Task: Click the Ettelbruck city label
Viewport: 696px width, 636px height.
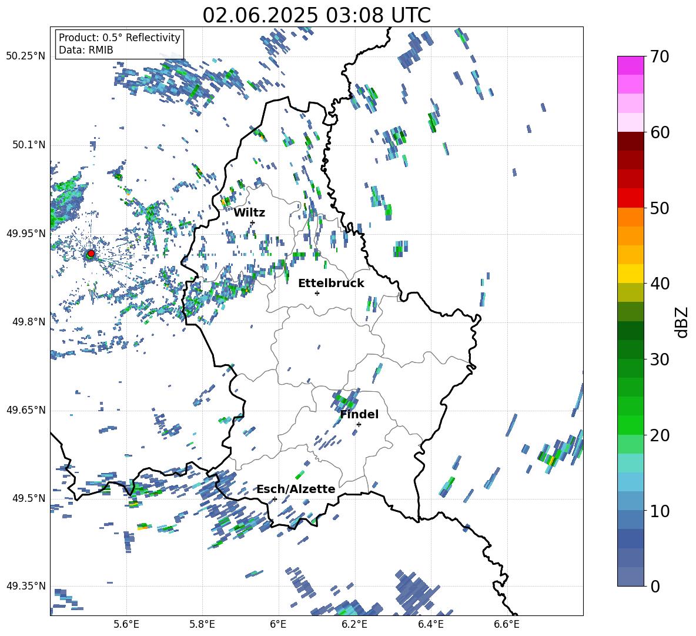Action: 331,284
